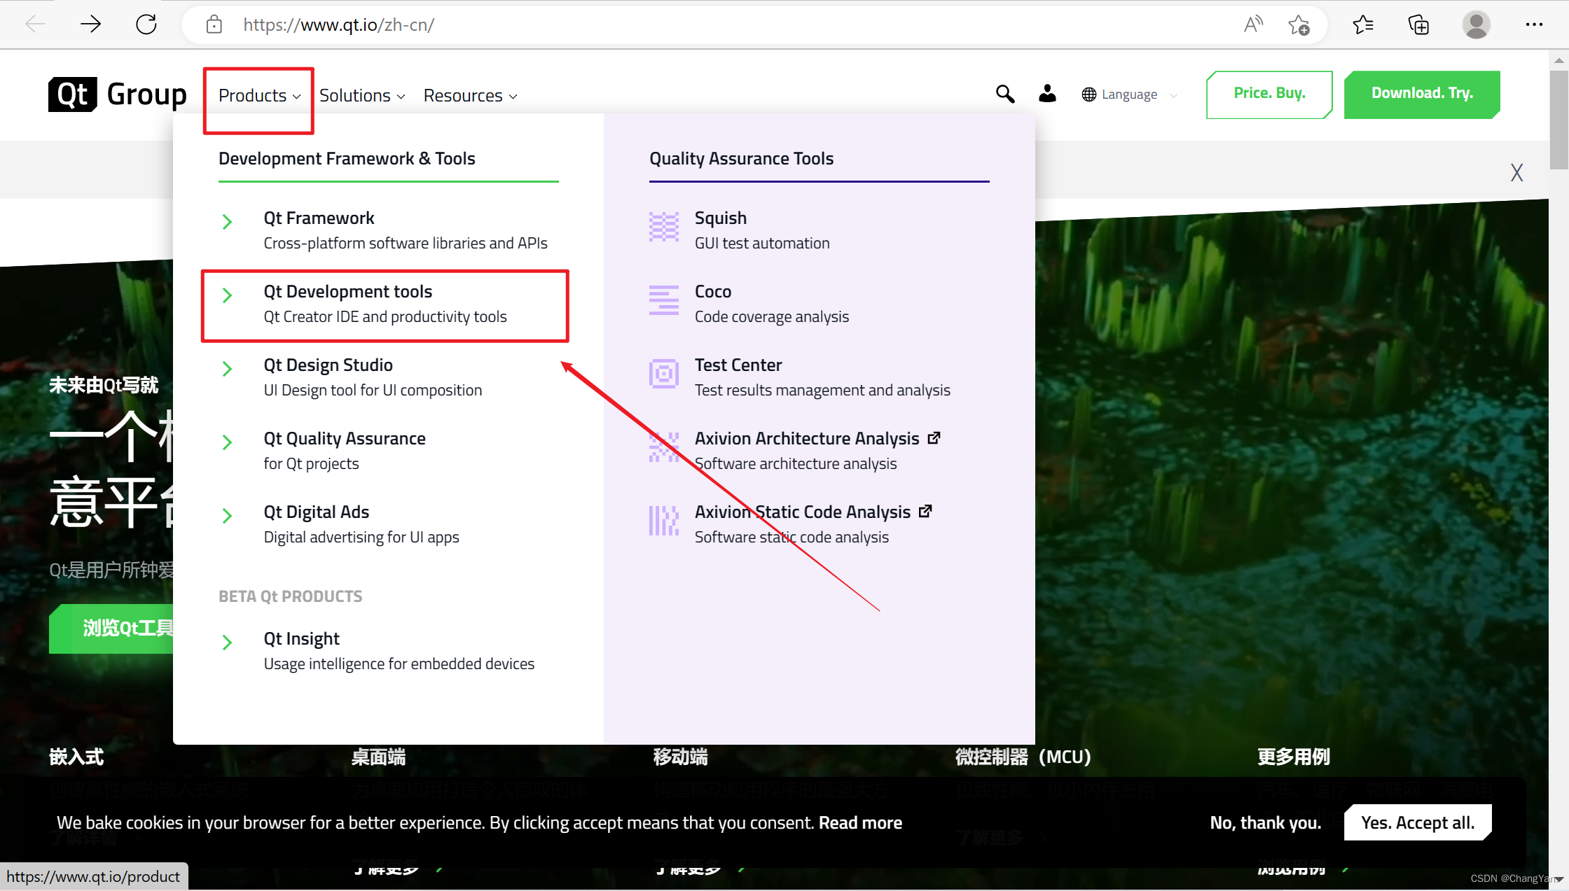The height and width of the screenshot is (891, 1569).
Task: Click 微控制器 (MCU) heading
Action: coord(1023,757)
